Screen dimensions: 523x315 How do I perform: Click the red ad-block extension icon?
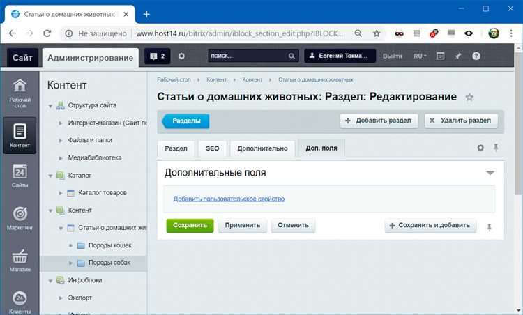[434, 33]
